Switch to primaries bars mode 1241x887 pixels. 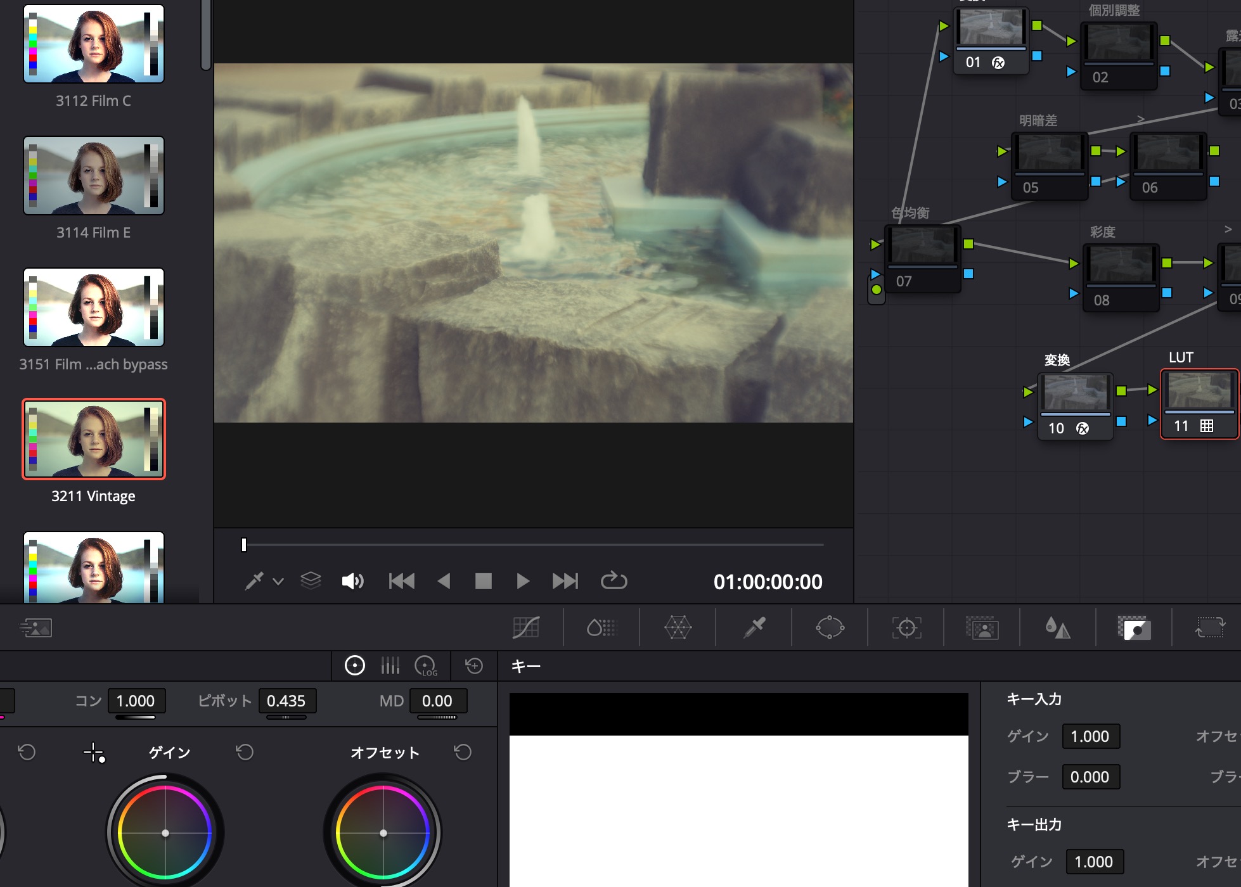pyautogui.click(x=390, y=666)
